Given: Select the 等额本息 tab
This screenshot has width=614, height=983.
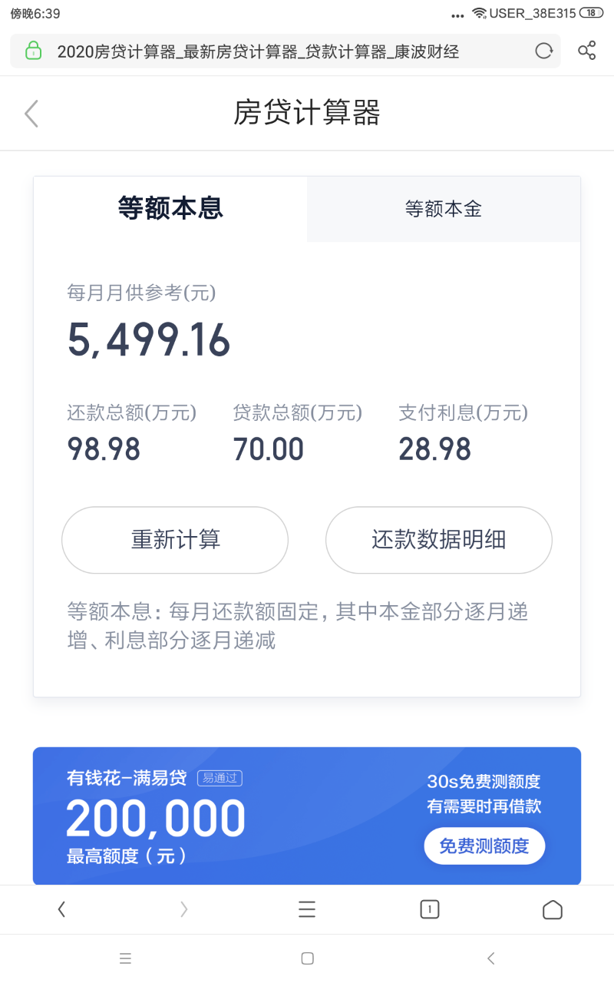Looking at the screenshot, I should pos(170,209).
